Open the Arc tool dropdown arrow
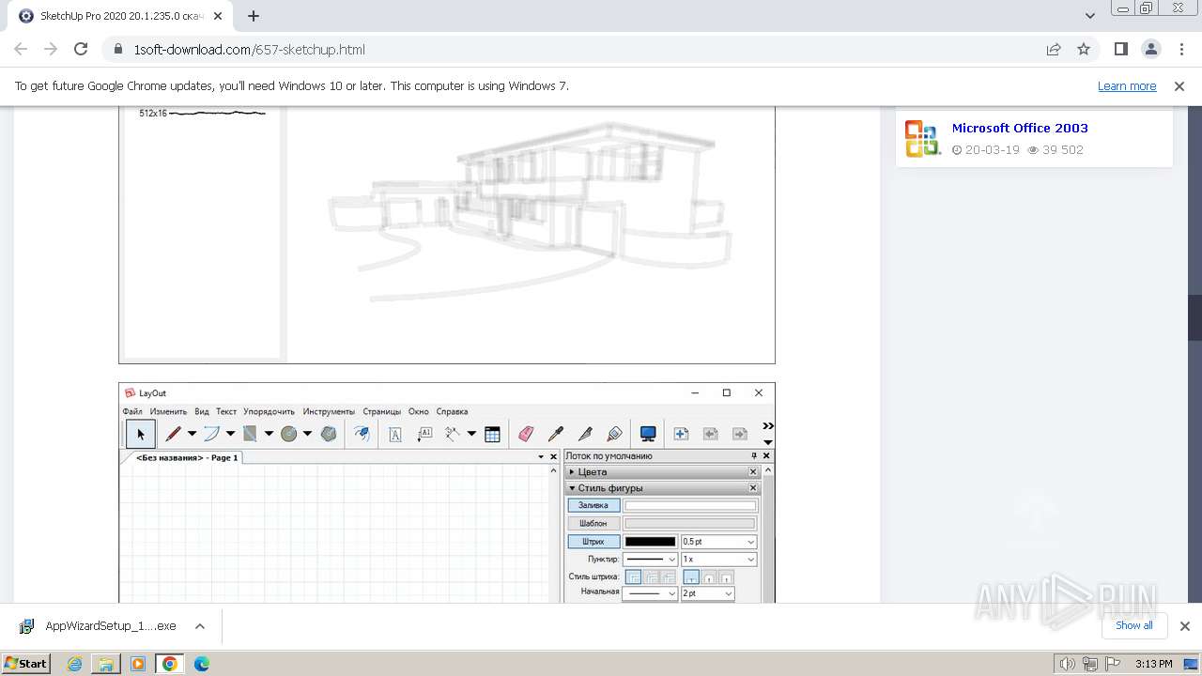Viewport: 1202px width, 676px height. click(230, 434)
